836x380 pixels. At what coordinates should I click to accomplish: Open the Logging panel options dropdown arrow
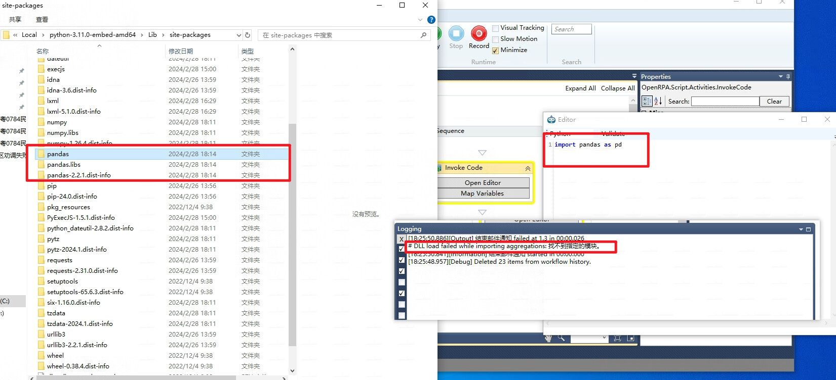801,229
